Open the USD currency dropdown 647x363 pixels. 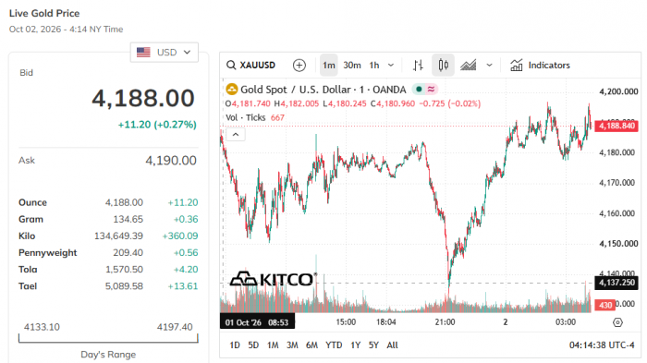[x=165, y=53]
